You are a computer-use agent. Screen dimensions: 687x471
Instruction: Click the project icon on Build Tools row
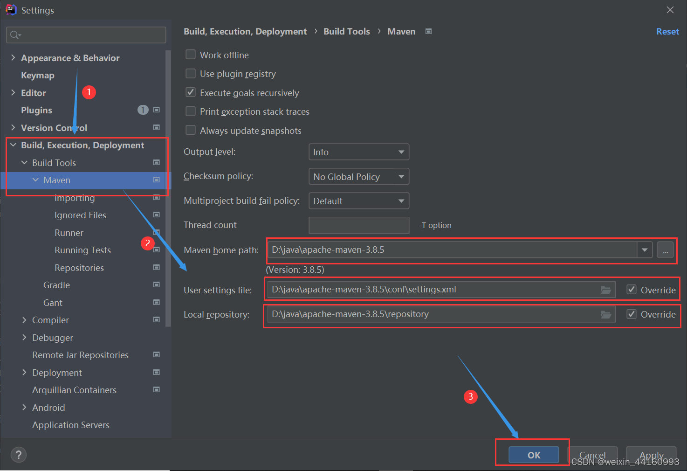tap(157, 162)
